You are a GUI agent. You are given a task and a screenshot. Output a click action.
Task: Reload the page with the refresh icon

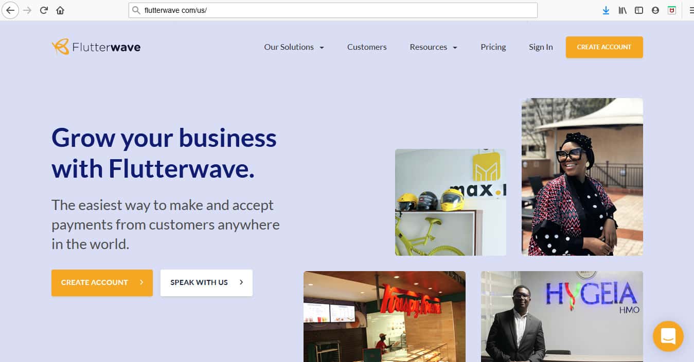click(x=44, y=10)
